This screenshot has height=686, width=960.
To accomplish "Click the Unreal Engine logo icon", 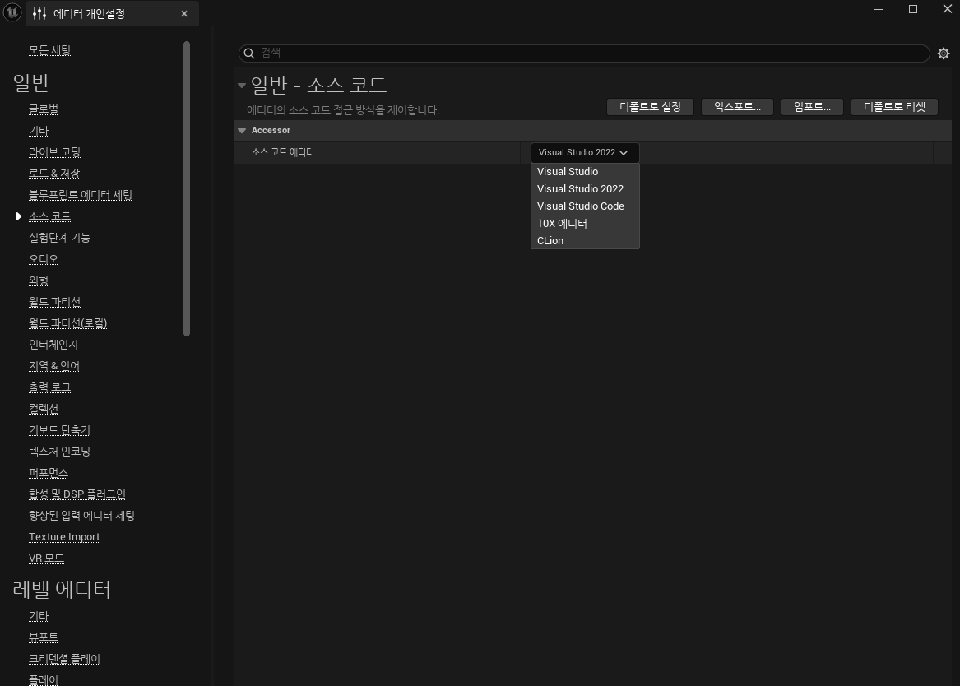I will click(12, 12).
